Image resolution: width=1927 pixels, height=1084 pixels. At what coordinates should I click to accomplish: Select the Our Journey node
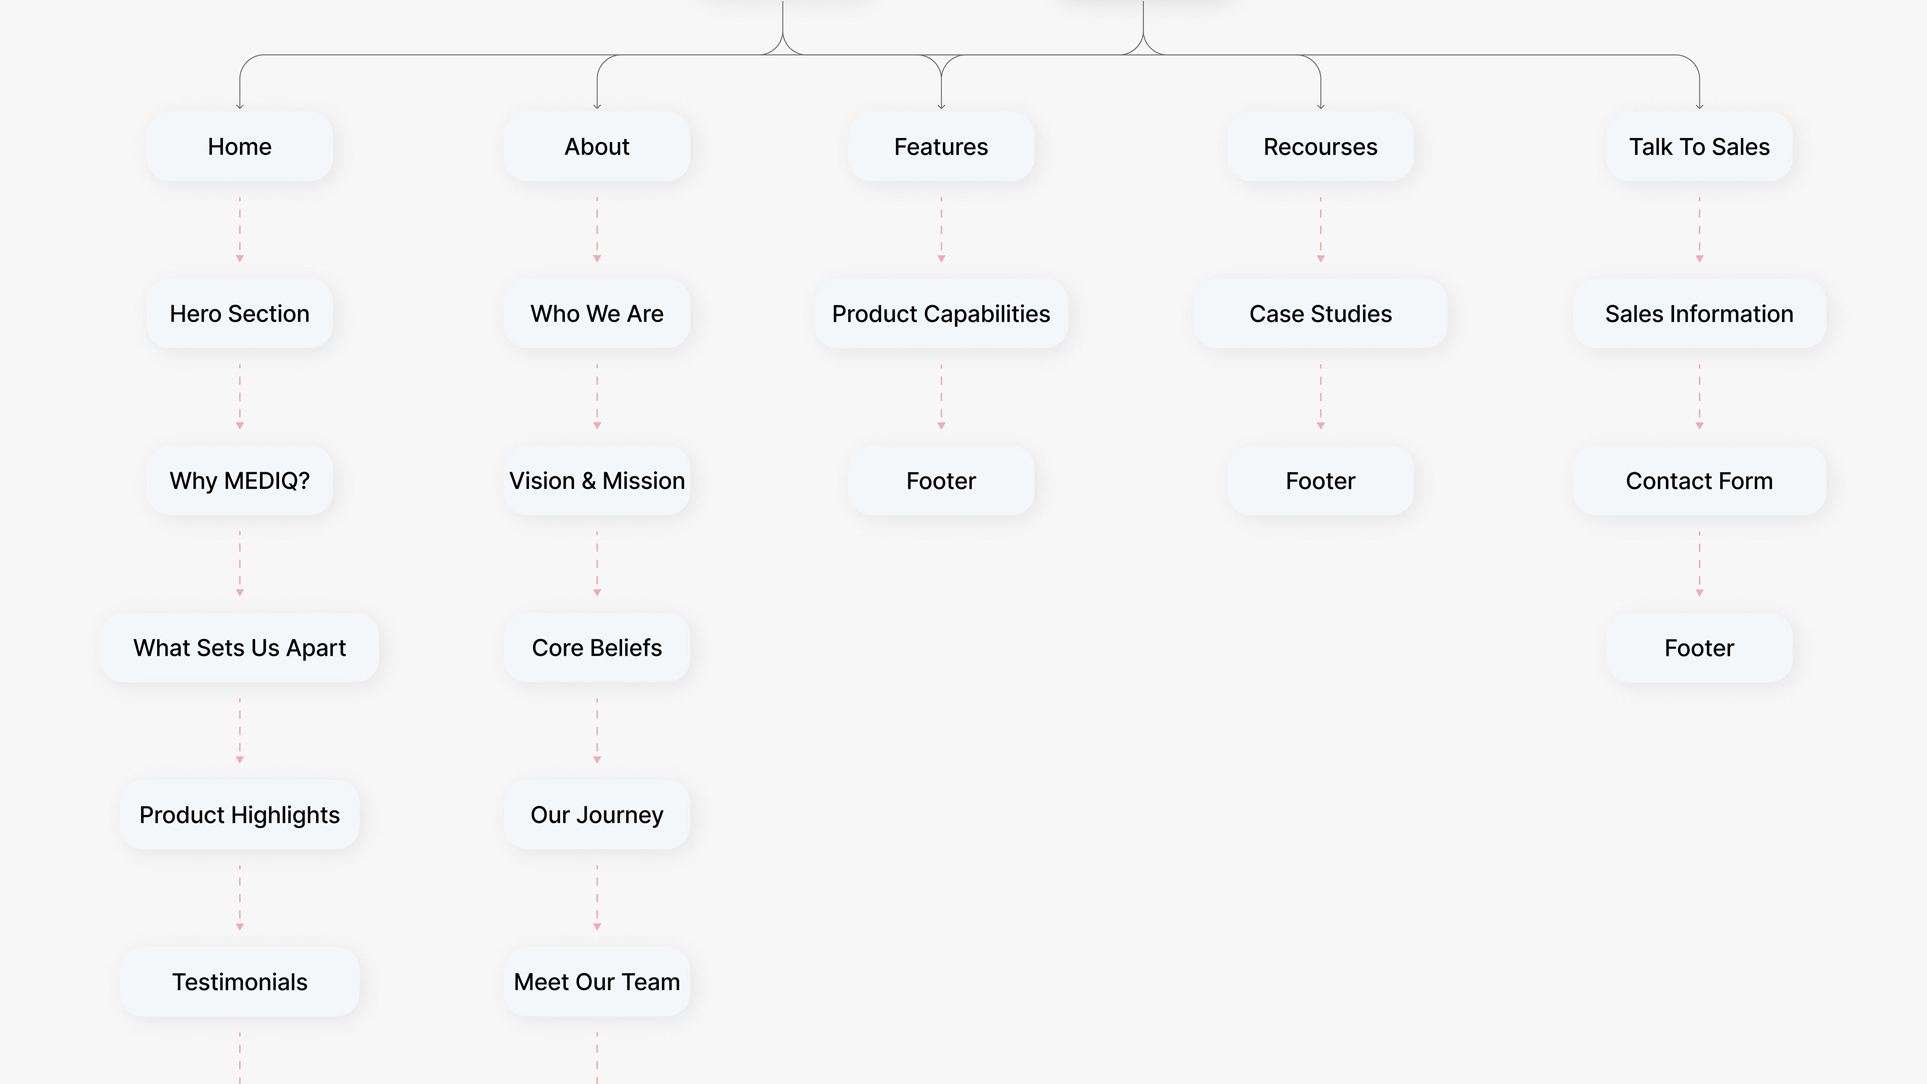pos(596,814)
